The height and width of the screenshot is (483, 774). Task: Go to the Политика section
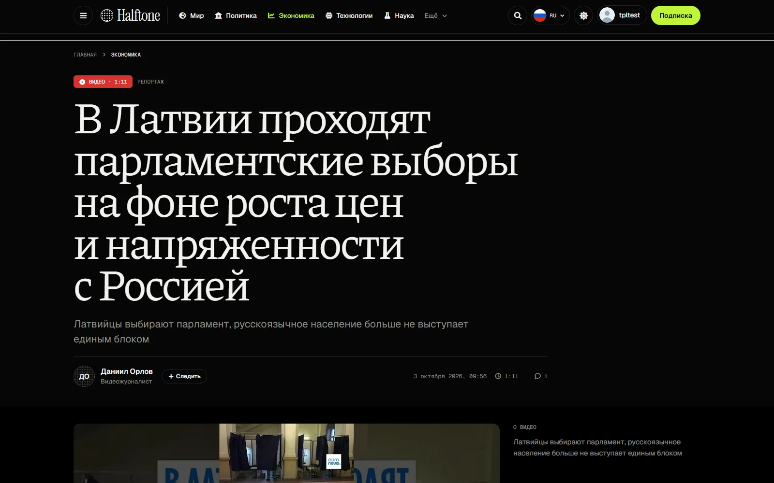[236, 15]
